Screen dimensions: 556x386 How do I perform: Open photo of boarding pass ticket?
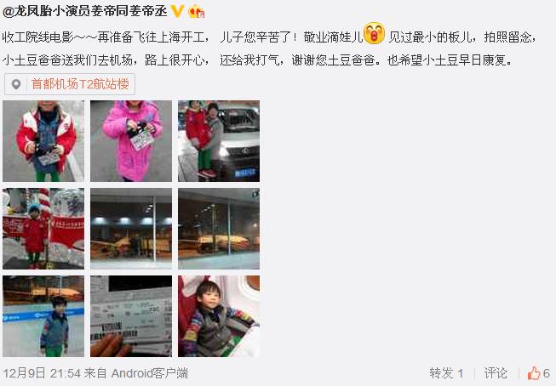[x=131, y=316]
